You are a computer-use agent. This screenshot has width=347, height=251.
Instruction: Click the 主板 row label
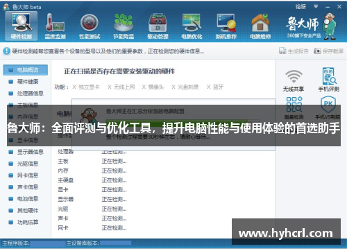pos(63,161)
